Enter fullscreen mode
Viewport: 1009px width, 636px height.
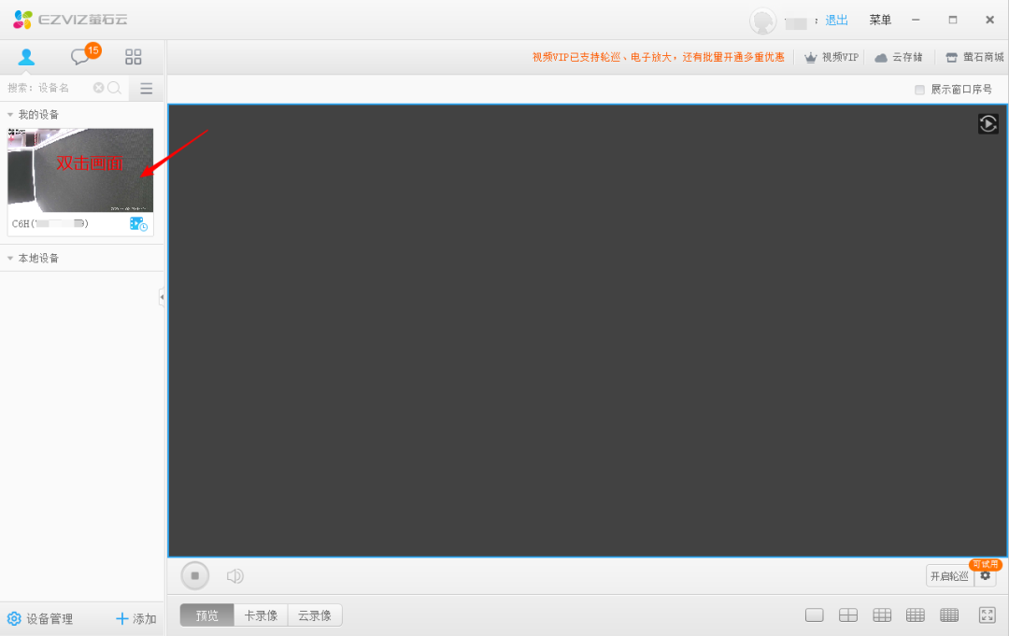click(987, 615)
